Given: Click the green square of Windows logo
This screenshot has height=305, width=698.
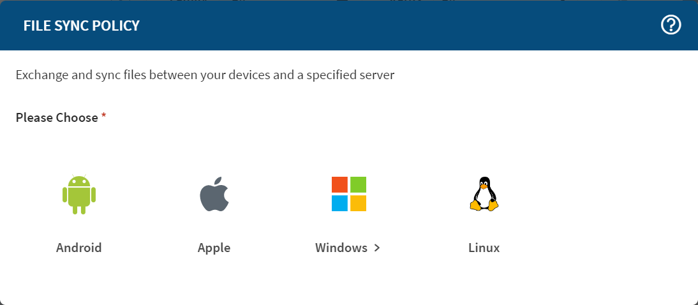Looking at the screenshot, I should [x=358, y=185].
